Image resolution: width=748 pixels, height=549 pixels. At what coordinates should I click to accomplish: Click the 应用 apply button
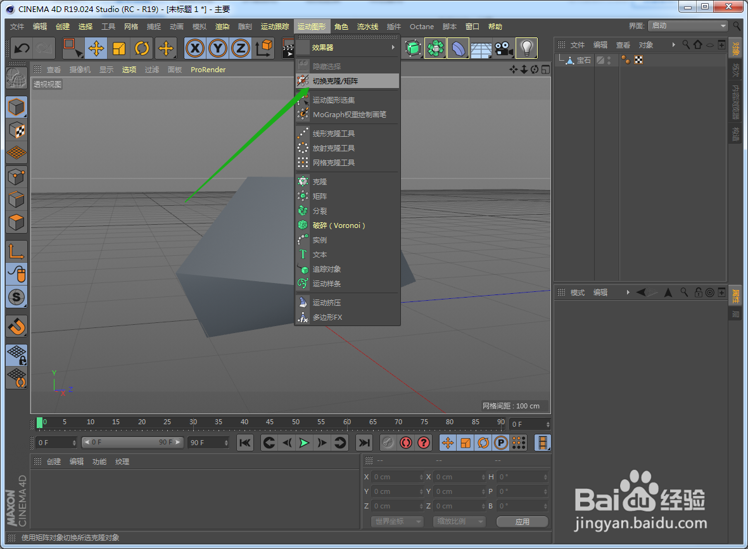[523, 521]
